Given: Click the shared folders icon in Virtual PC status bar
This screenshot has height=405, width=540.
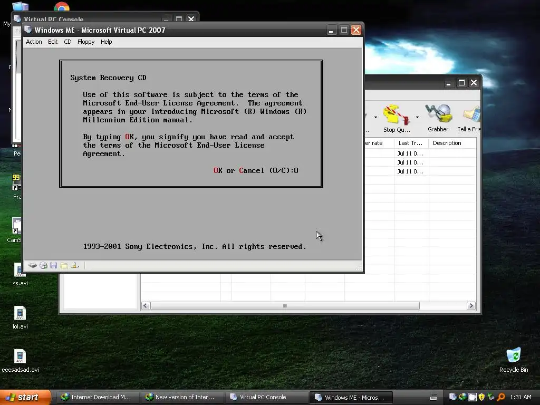Looking at the screenshot, I should [x=64, y=266].
